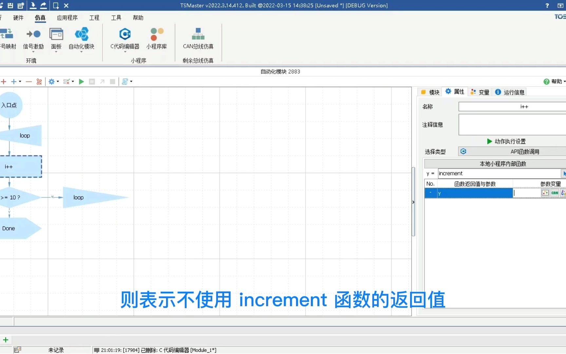Screen dimensions: 566x354
Task: Click the export (share arrow) icon in title bar
Action: click(x=43, y=5)
